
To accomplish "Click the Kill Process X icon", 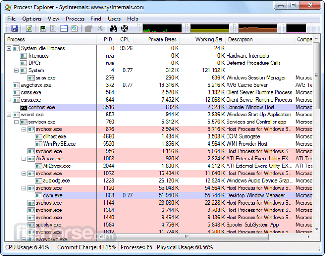I will (x=100, y=29).
